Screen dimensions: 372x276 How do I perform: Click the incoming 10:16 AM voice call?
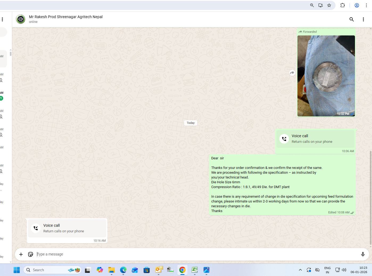pyautogui.click(x=67, y=228)
